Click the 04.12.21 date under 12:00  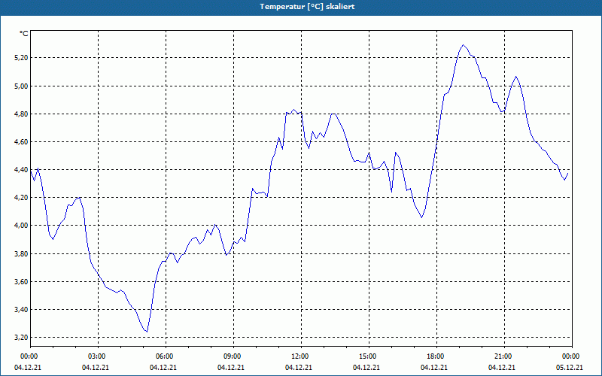(298, 368)
